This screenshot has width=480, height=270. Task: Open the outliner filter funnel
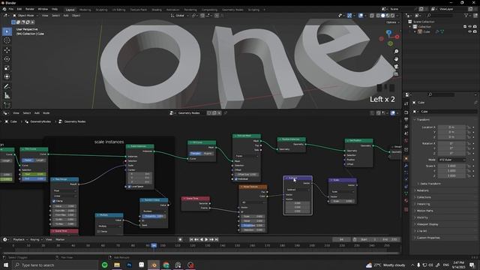click(x=466, y=15)
